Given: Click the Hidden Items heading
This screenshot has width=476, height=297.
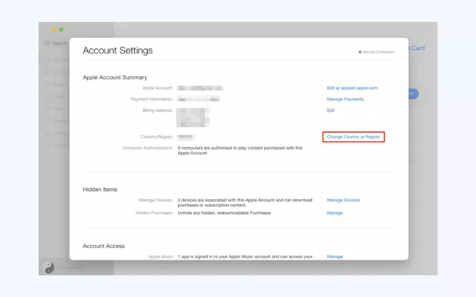Looking at the screenshot, I should [100, 189].
